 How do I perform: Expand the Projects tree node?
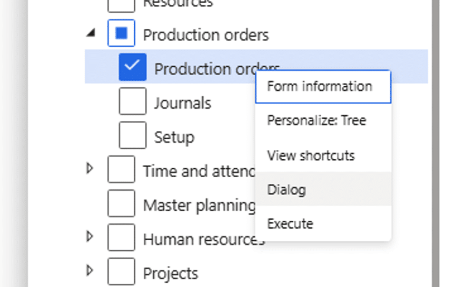click(x=90, y=270)
